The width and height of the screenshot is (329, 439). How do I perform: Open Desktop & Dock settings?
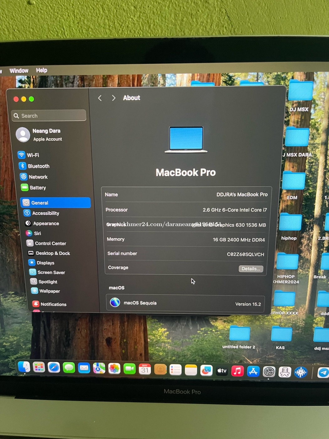pos(49,253)
